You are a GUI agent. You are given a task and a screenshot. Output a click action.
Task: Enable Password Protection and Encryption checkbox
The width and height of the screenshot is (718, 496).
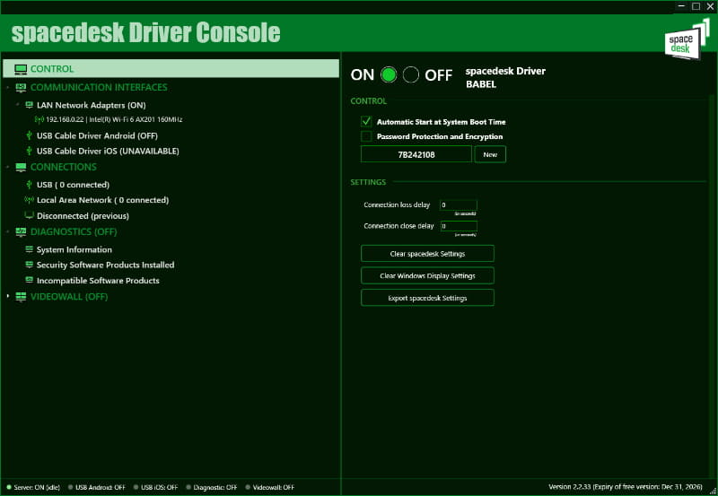(366, 136)
